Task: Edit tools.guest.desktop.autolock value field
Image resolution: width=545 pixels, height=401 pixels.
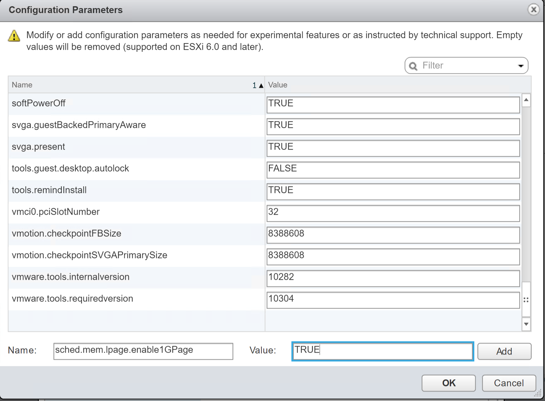Action: click(x=393, y=170)
